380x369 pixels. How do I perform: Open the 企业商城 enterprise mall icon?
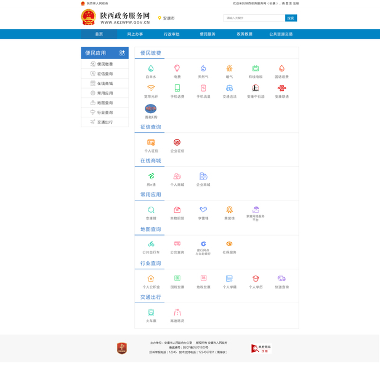tap(203, 176)
